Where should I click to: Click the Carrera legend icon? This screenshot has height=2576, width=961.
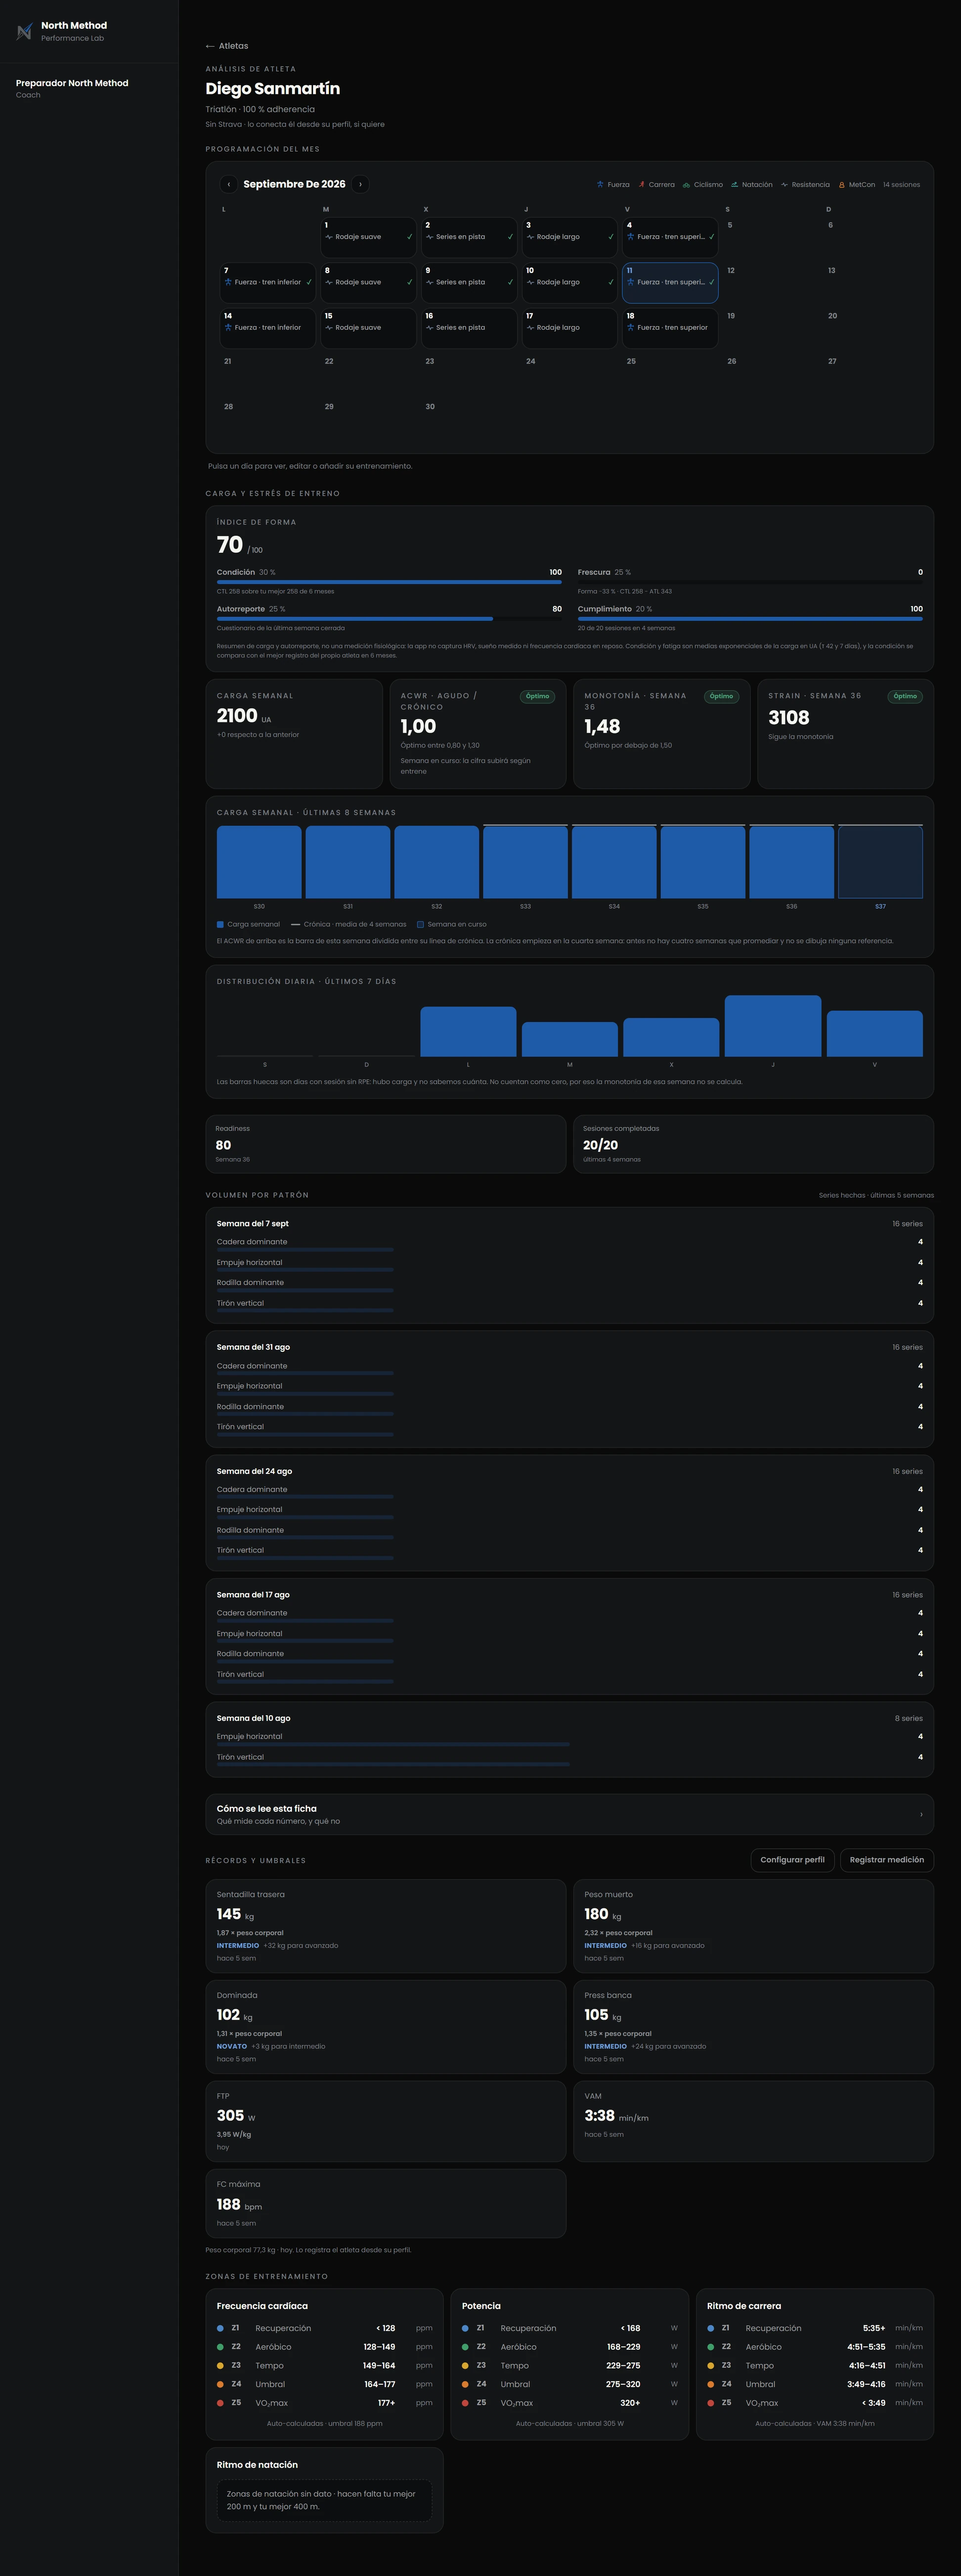641,184
